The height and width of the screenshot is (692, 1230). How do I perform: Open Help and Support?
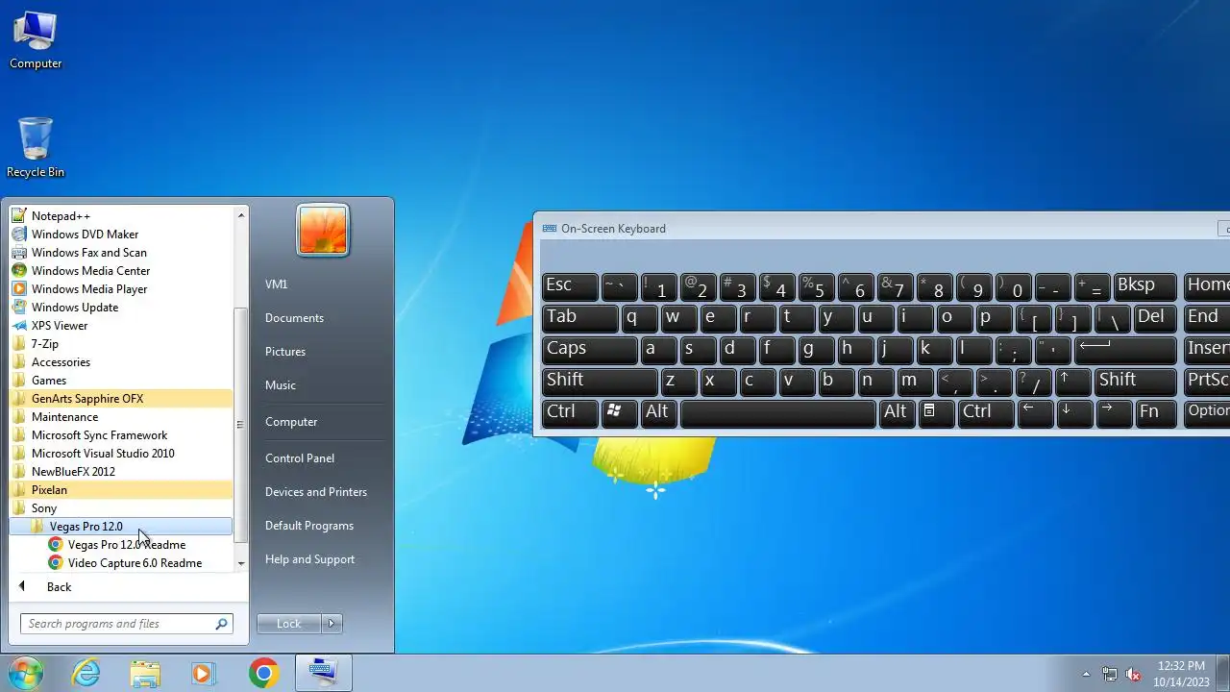point(309,559)
